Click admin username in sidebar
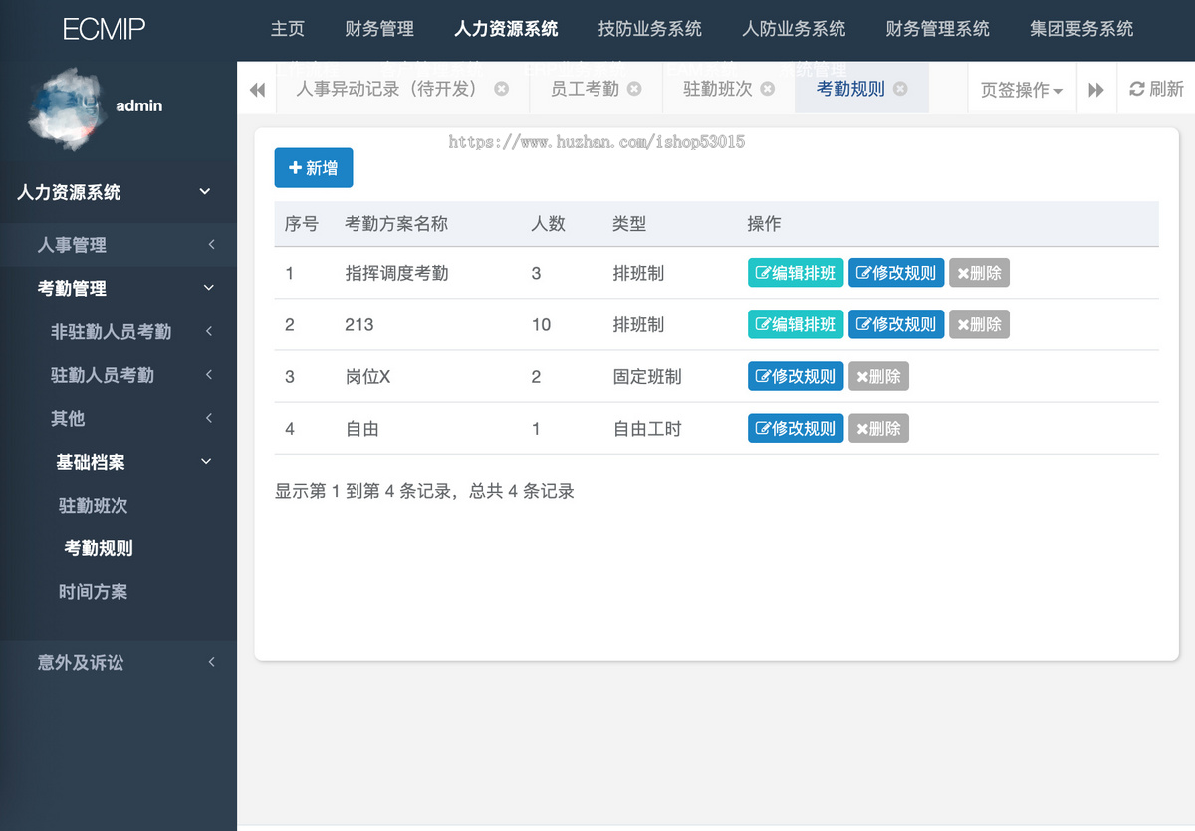Image resolution: width=1195 pixels, height=831 pixels. [x=139, y=105]
